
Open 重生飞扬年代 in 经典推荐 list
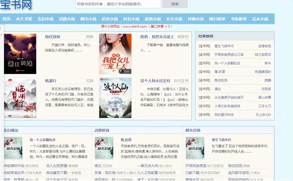tap(224, 46)
